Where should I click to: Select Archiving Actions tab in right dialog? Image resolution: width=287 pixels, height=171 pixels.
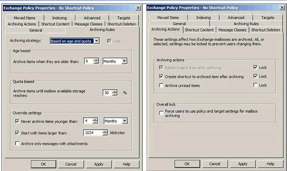[x=166, y=29]
